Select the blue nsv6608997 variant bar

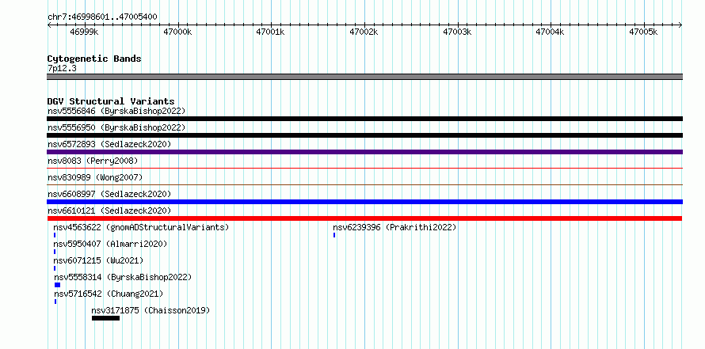point(364,202)
